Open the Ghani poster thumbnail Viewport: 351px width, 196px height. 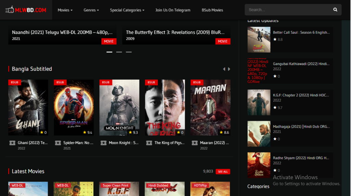pos(28,107)
